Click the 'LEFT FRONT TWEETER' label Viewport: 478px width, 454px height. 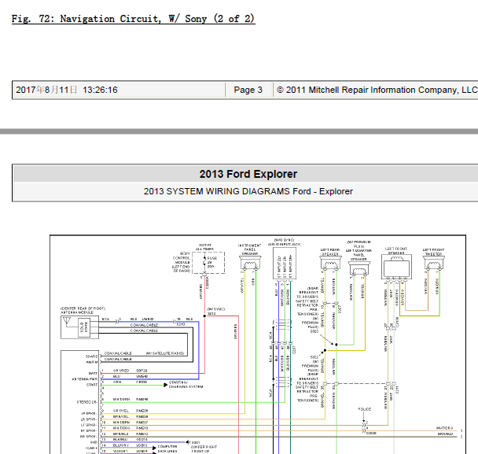433,252
